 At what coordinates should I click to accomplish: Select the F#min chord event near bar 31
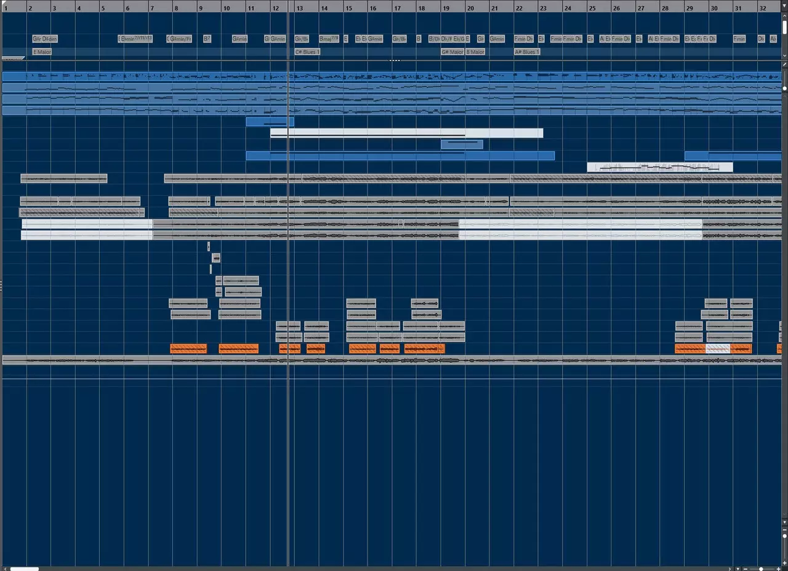click(x=739, y=38)
